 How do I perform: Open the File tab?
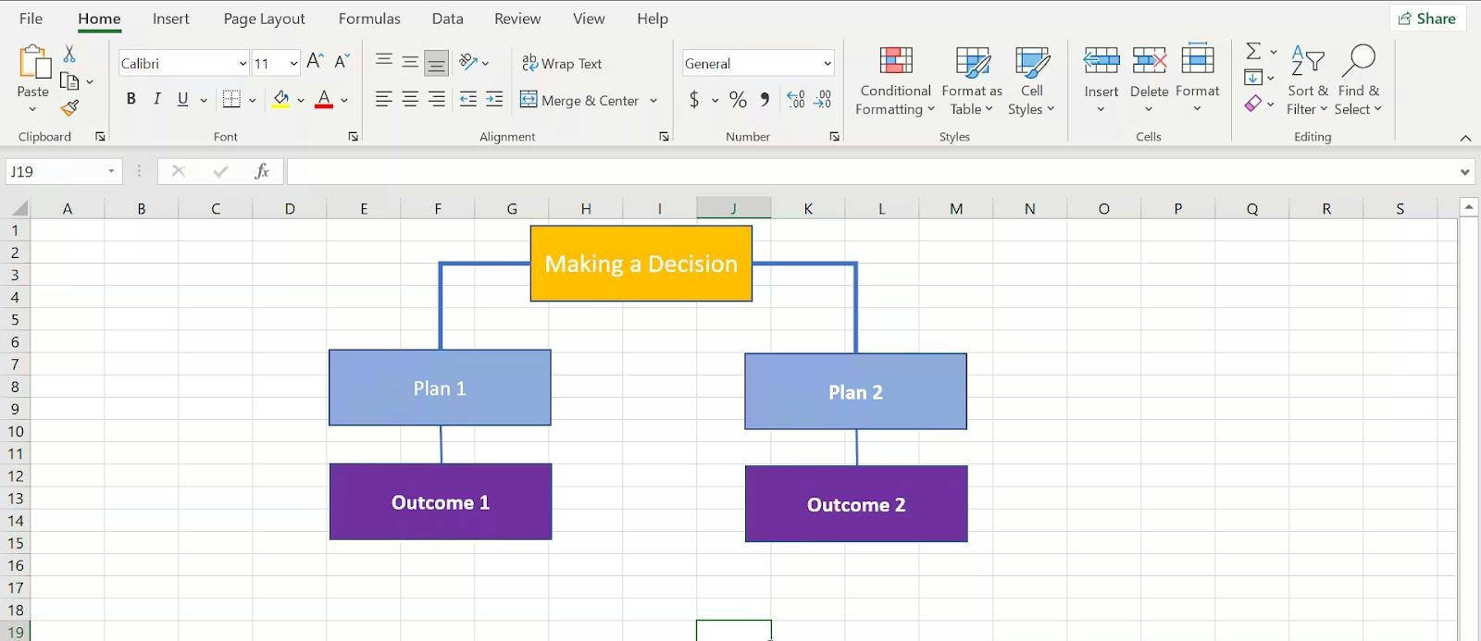click(x=31, y=18)
